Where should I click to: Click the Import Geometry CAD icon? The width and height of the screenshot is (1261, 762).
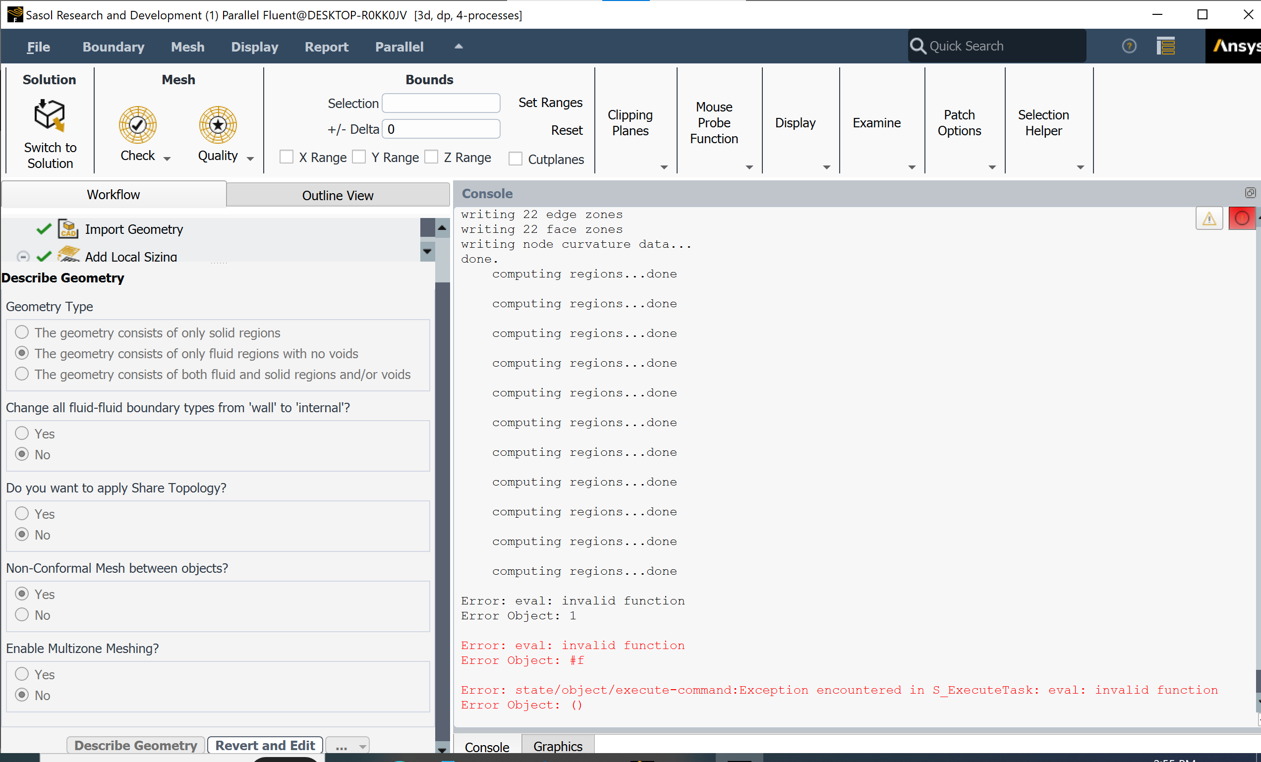(68, 228)
